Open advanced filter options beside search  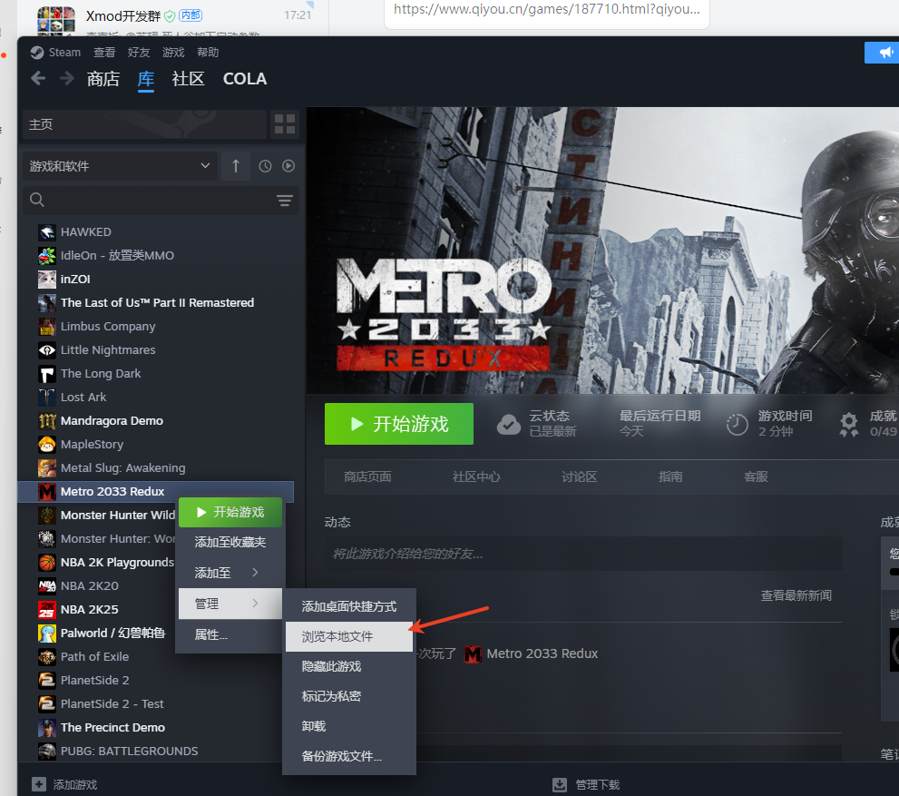(x=284, y=201)
